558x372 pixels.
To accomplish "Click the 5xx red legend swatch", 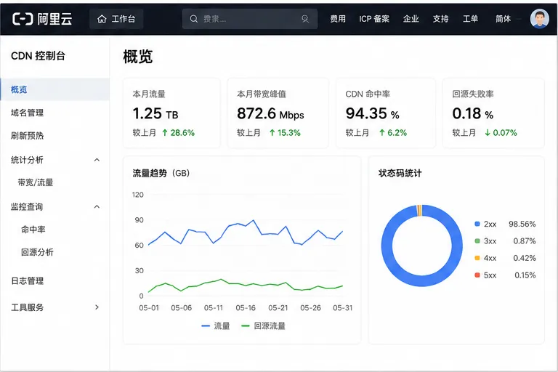I will (x=477, y=275).
